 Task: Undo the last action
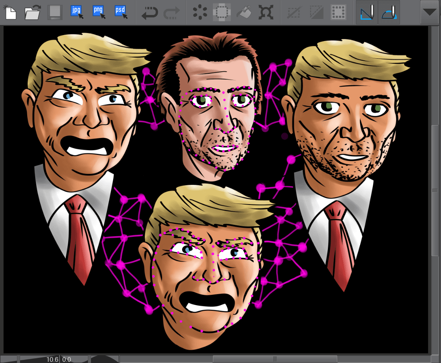[149, 12]
